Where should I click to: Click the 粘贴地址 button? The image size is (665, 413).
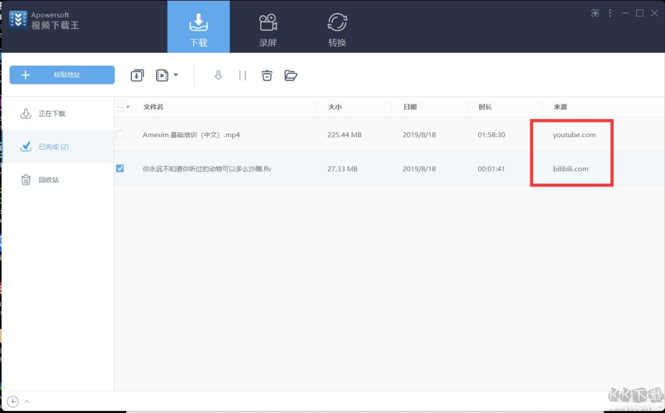pos(62,75)
